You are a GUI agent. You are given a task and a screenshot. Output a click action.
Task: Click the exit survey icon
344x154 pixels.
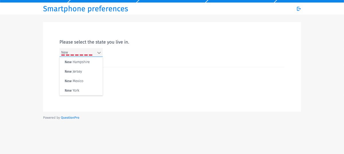(299, 9)
